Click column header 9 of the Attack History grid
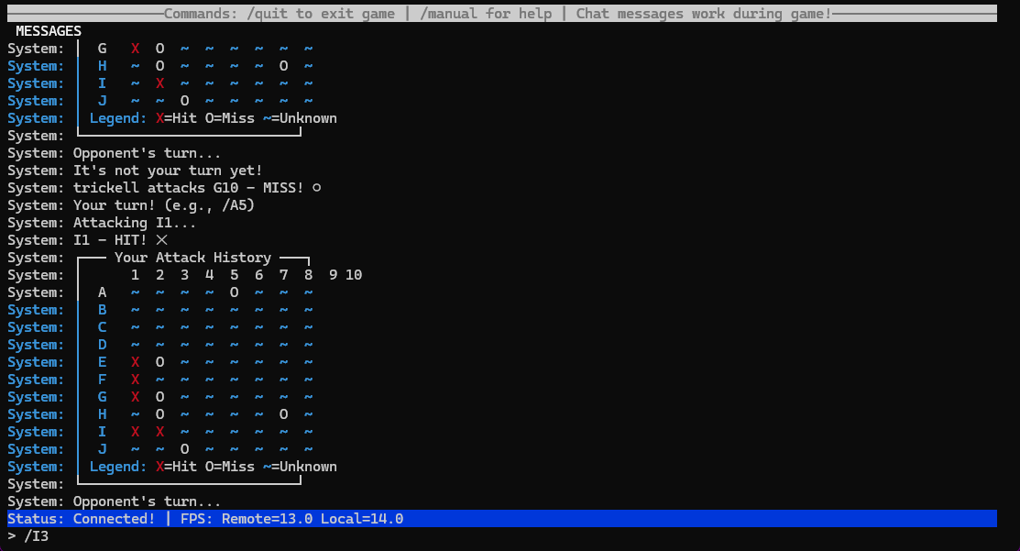The height and width of the screenshot is (551, 1020). click(333, 275)
